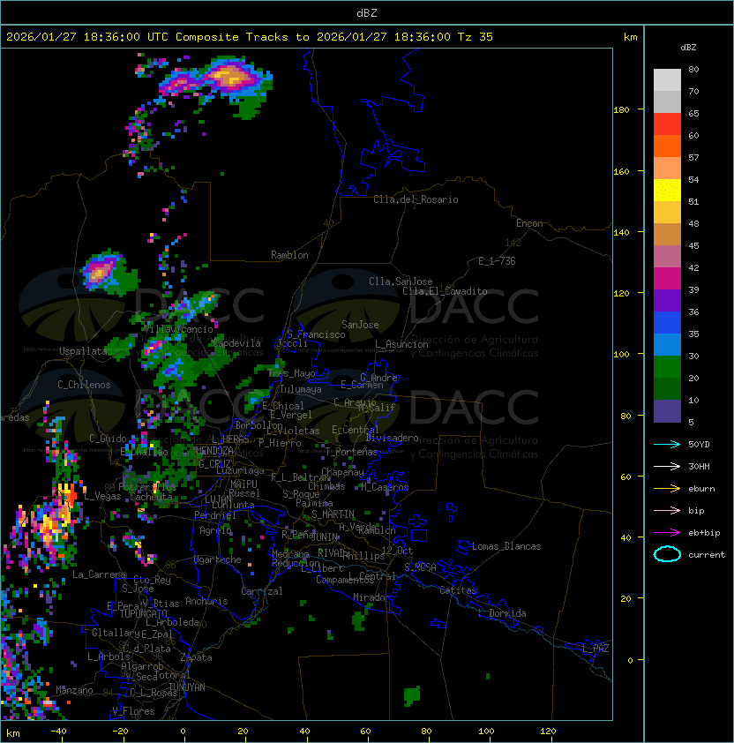This screenshot has height=743, width=734.
Task: Click the cyan 'current' ellipse symbol
Action: pyautogui.click(x=667, y=554)
